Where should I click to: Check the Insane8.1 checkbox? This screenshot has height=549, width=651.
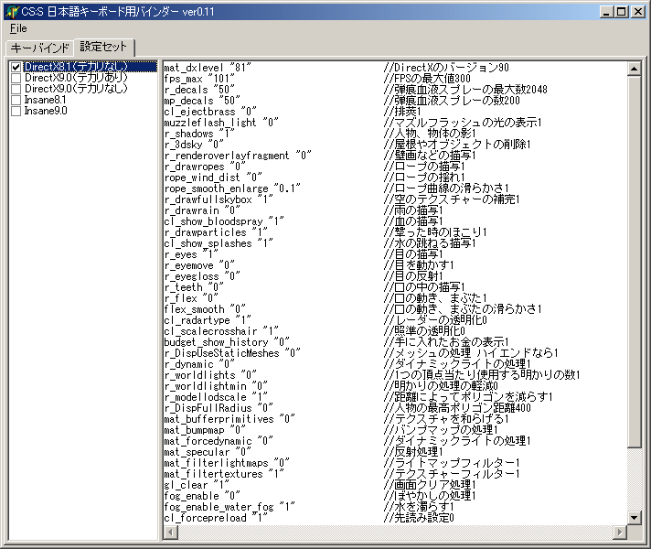[16, 101]
